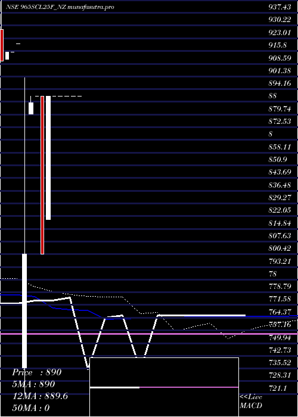Image resolution: width=298 pixels, height=417 pixels.
Task: Select the 749.94 price axis label
Action: pyautogui.click(x=280, y=337)
